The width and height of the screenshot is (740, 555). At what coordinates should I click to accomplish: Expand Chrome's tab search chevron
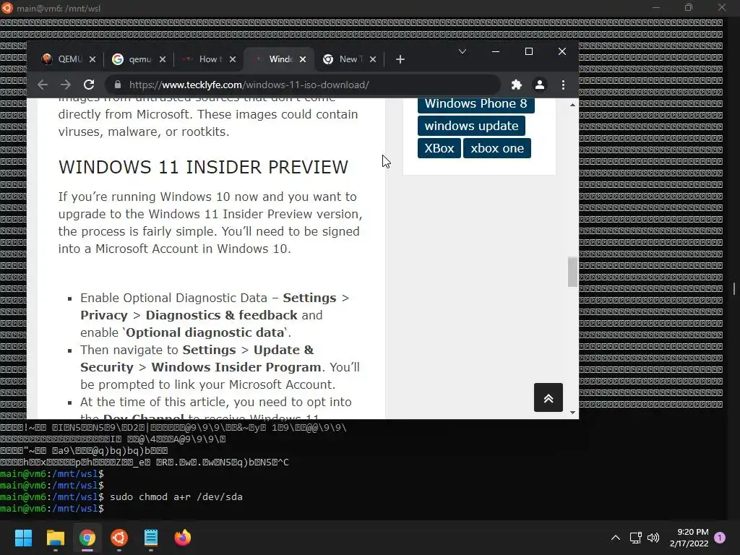(x=462, y=51)
